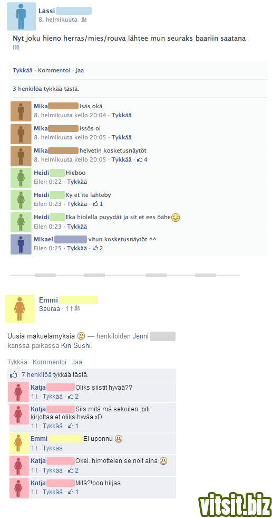The width and height of the screenshot is (272, 518).
Task: Share Lassi's post via Jaa
Action: 80,70
